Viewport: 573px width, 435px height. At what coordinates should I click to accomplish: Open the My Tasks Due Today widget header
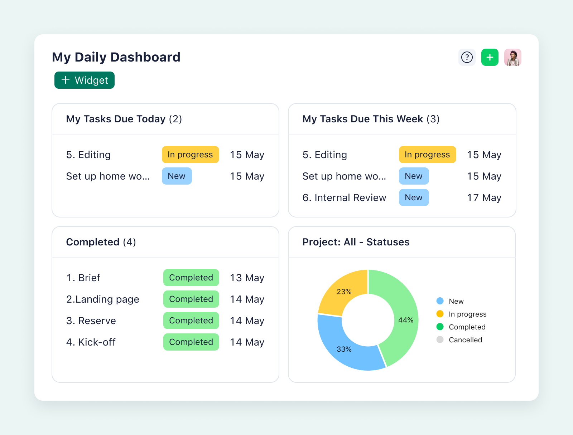(x=124, y=119)
